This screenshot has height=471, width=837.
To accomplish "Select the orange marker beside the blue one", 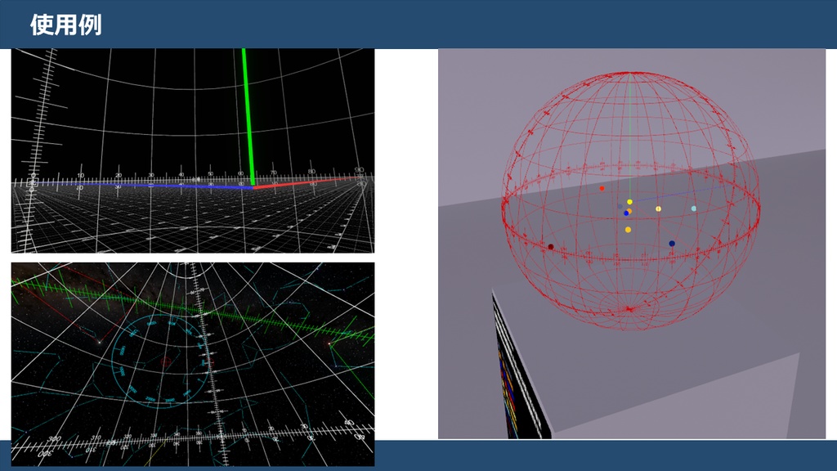I will click(x=629, y=210).
